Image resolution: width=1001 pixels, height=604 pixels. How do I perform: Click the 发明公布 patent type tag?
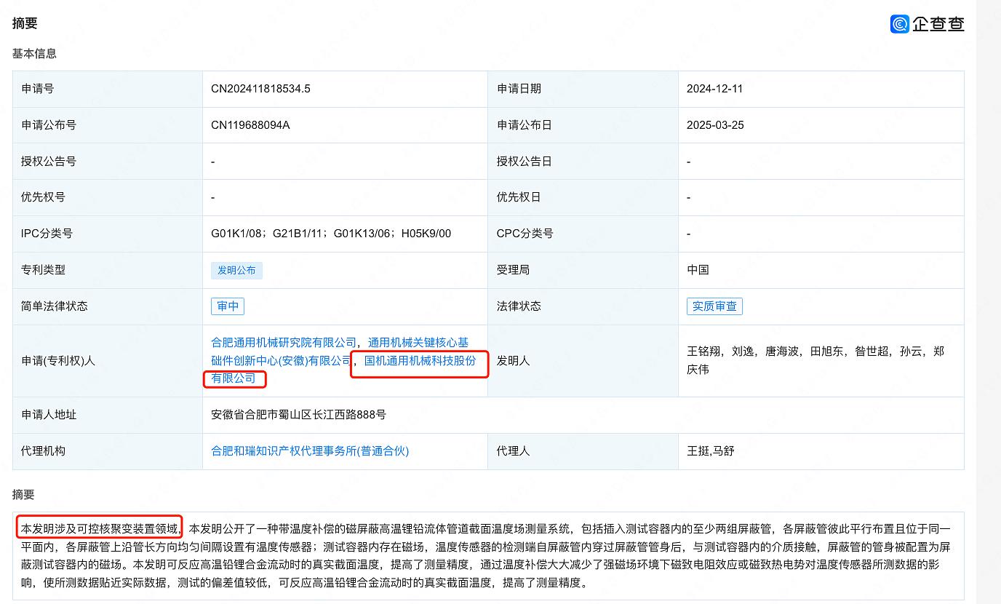(236, 270)
